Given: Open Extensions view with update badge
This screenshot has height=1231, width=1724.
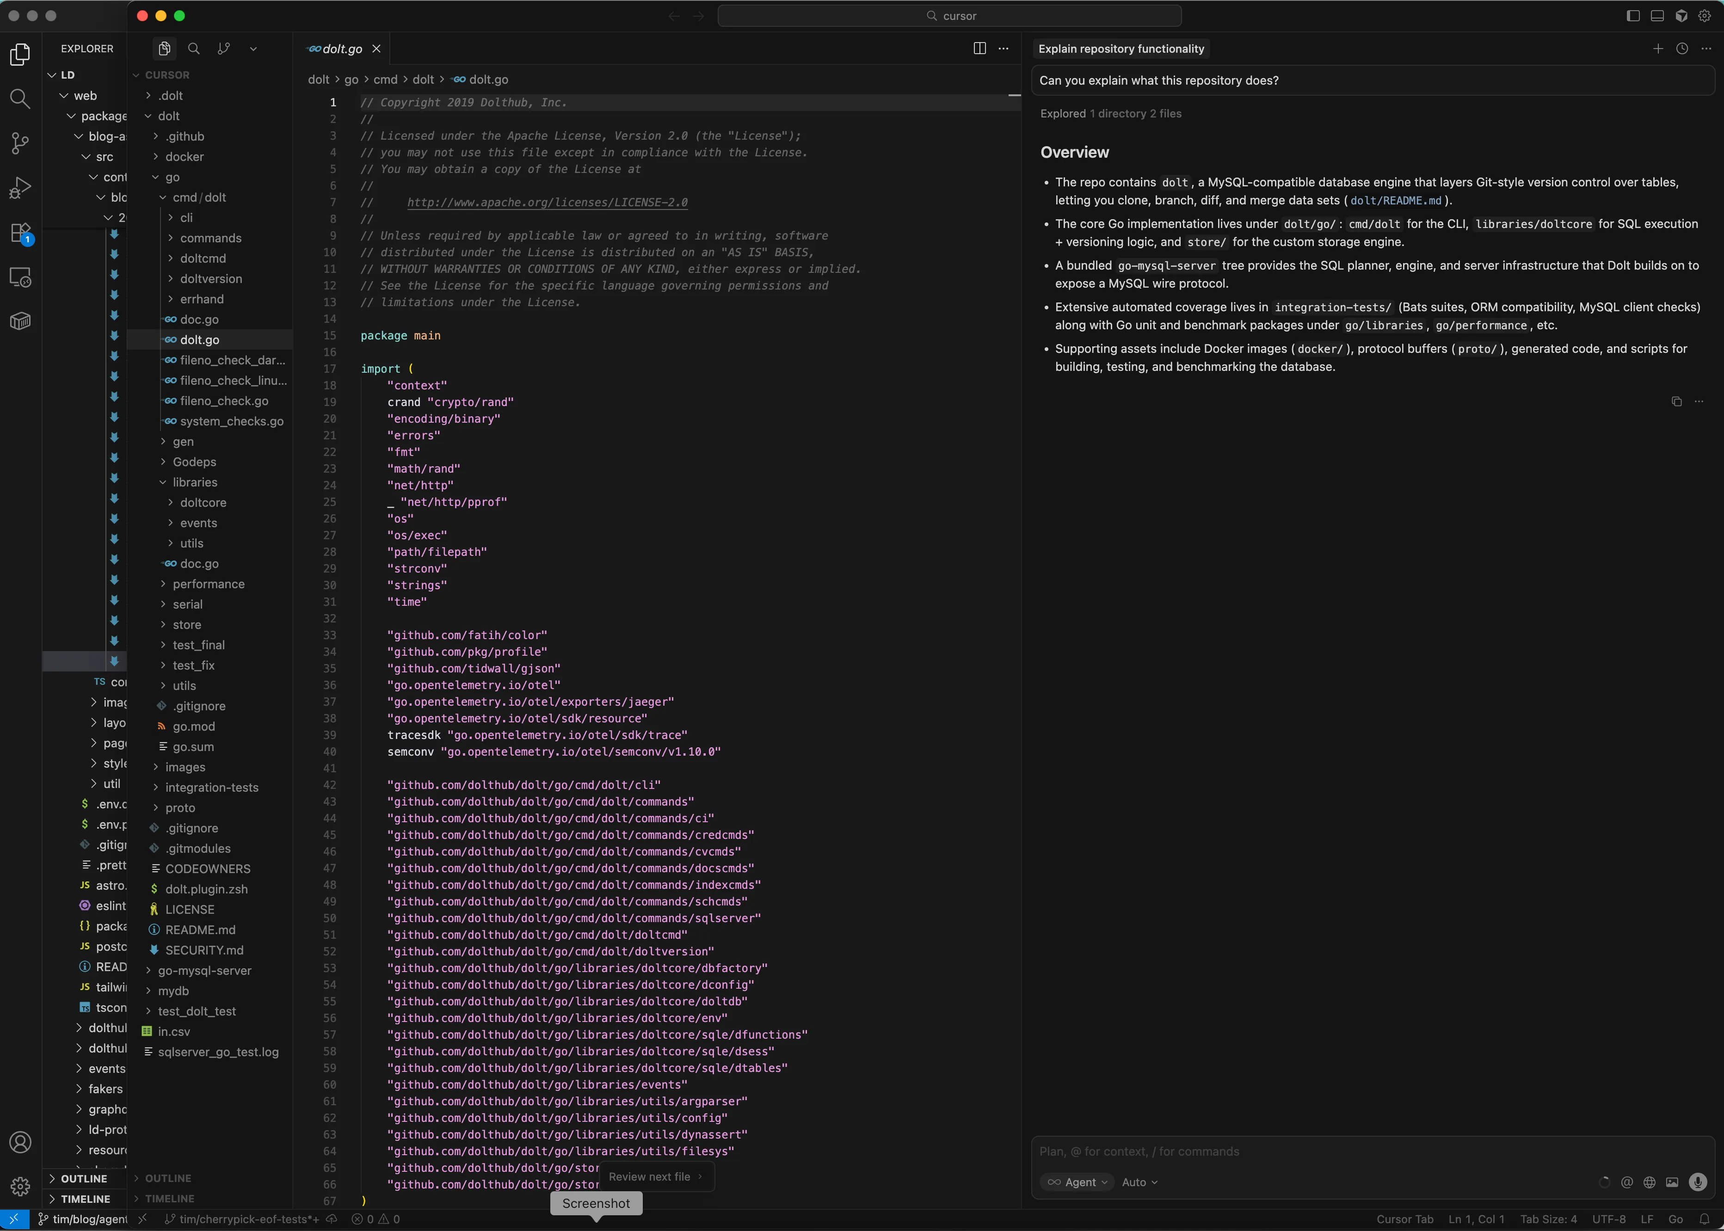Looking at the screenshot, I should [x=20, y=233].
